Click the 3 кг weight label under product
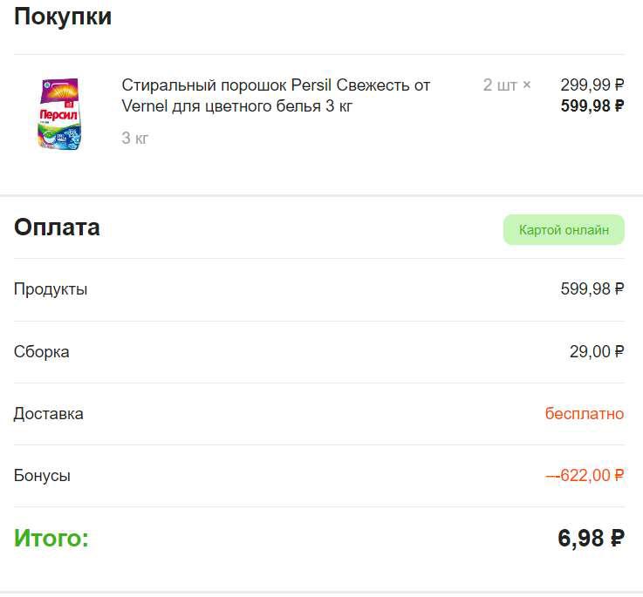 point(134,138)
